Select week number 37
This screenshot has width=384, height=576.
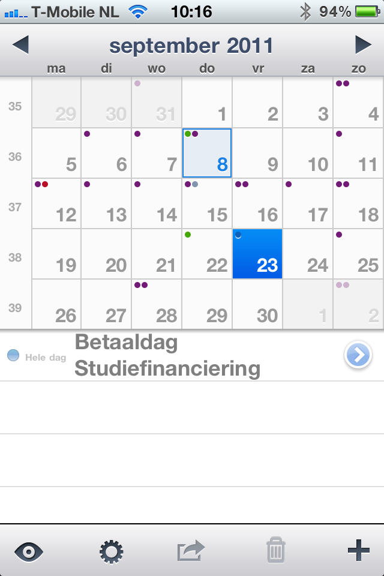click(15, 208)
